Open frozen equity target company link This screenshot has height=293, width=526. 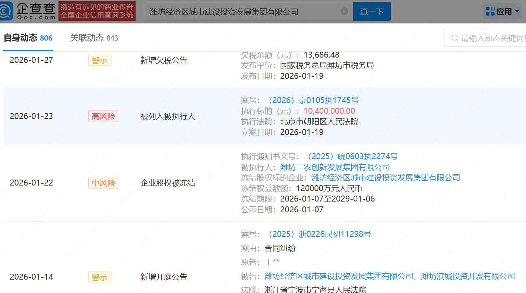point(386,178)
